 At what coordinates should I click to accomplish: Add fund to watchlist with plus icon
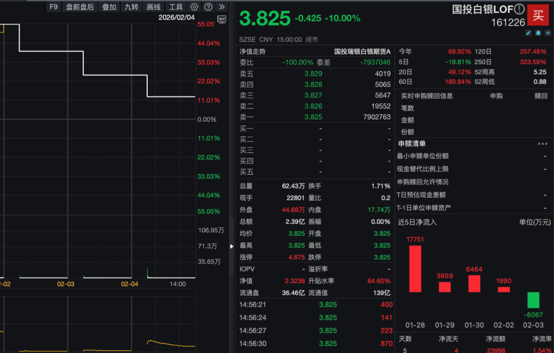[548, 33]
